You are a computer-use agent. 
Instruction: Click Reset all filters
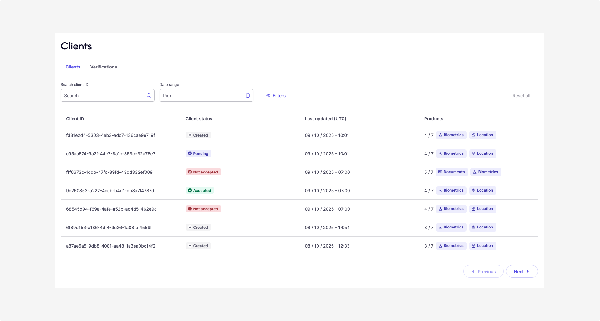point(521,96)
